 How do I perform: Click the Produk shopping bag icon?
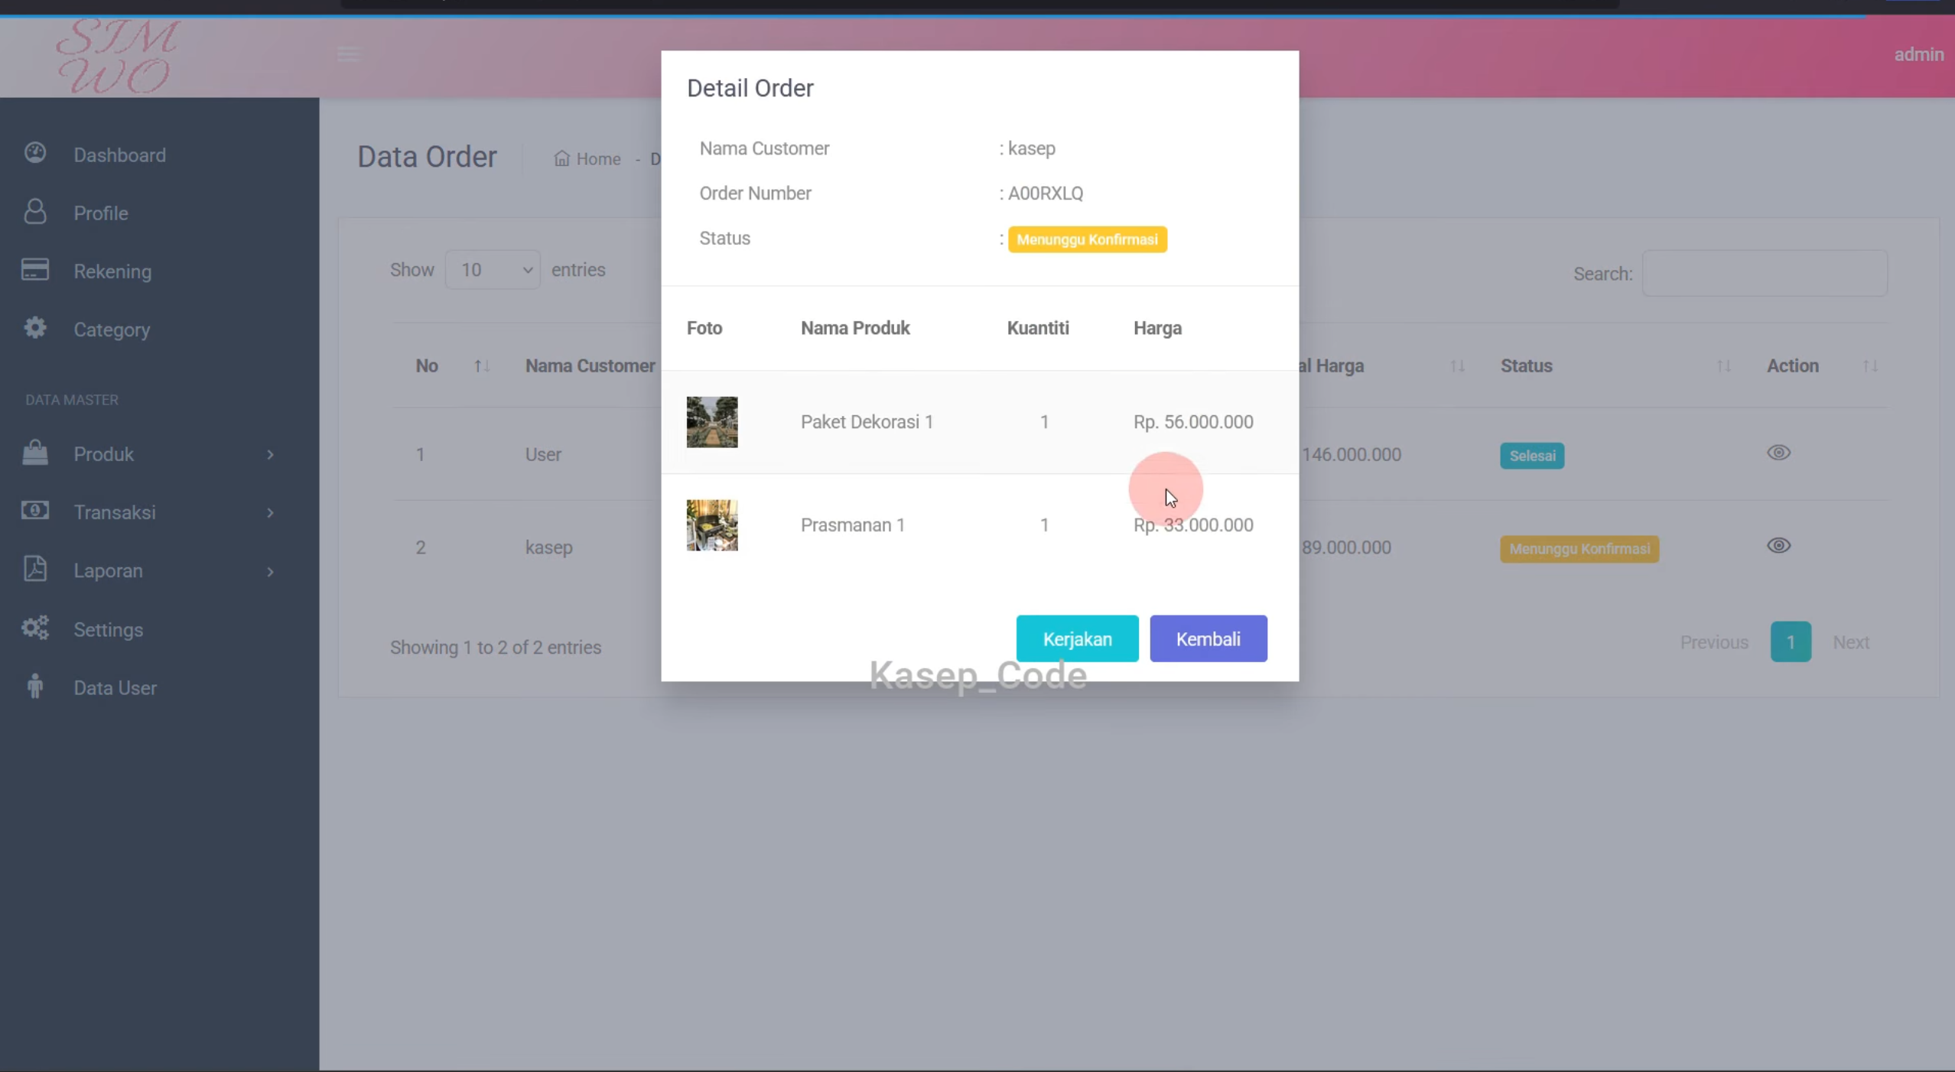(35, 453)
